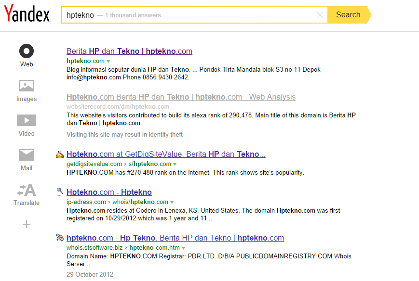Click the yellow Search button
Image resolution: width=419 pixels, height=281 pixels.
coord(348,14)
